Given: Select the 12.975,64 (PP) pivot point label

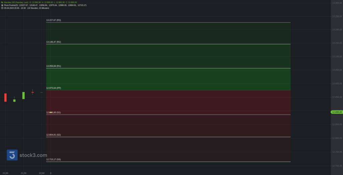Looking at the screenshot, I should pyautogui.click(x=54, y=88).
